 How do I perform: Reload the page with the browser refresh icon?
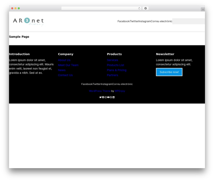[x=139, y=8]
